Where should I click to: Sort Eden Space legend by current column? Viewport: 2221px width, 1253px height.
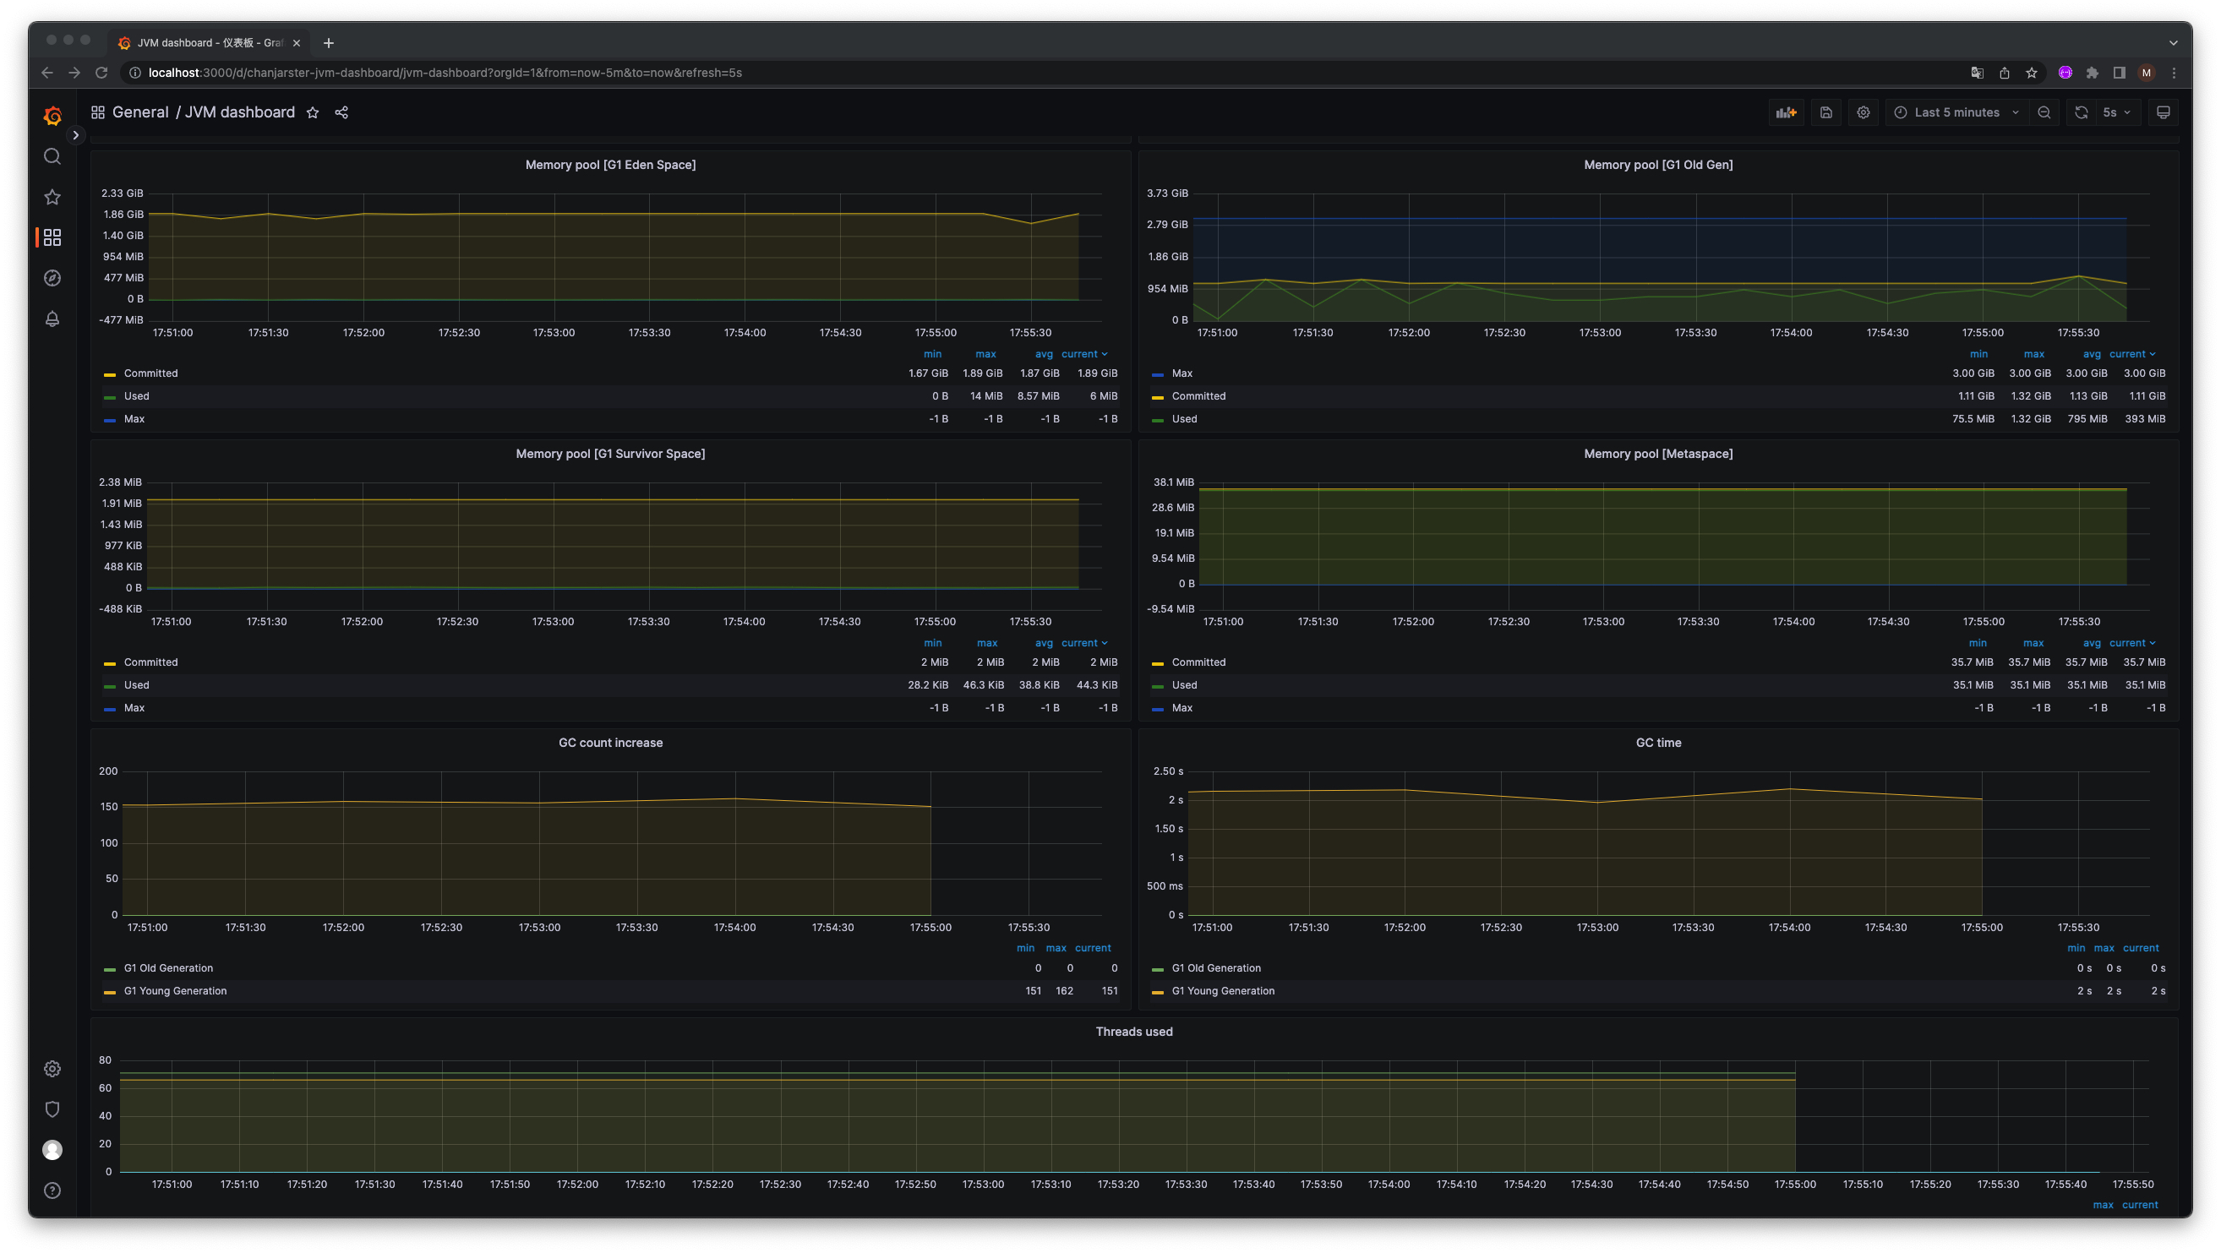tap(1083, 354)
